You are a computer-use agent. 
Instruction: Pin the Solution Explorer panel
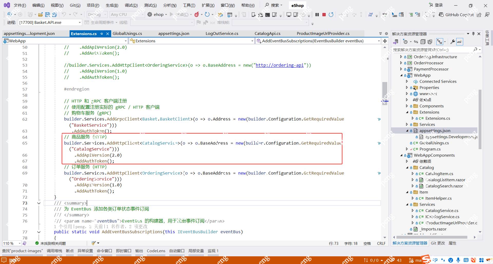(473, 34)
